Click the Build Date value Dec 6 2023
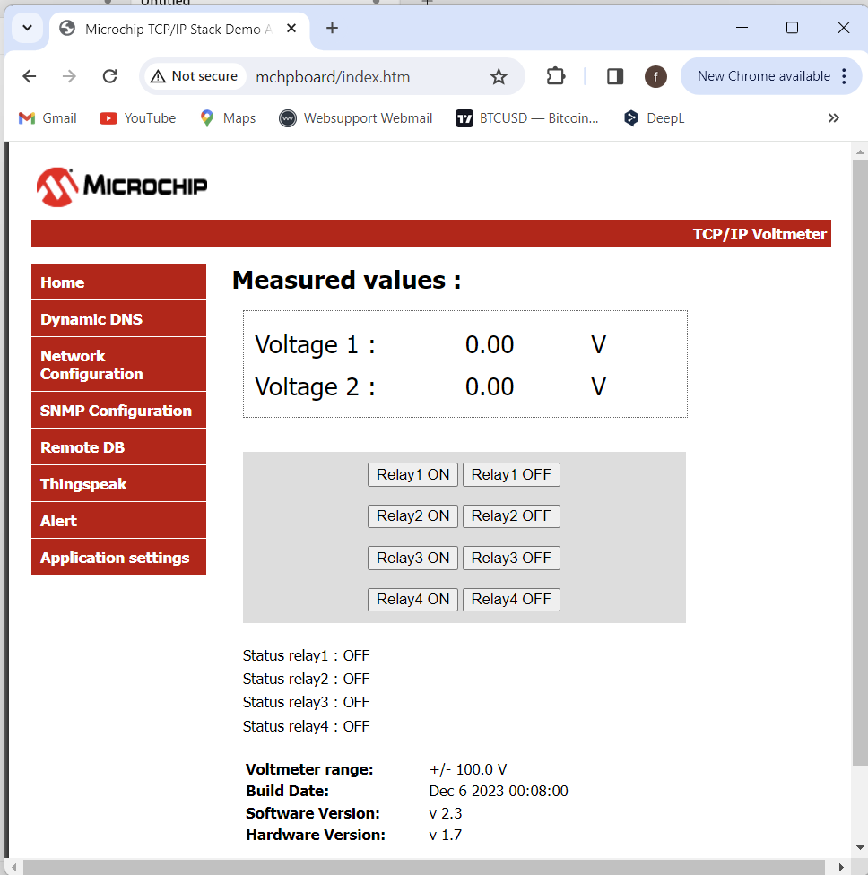Image resolution: width=868 pixels, height=875 pixels. click(499, 792)
